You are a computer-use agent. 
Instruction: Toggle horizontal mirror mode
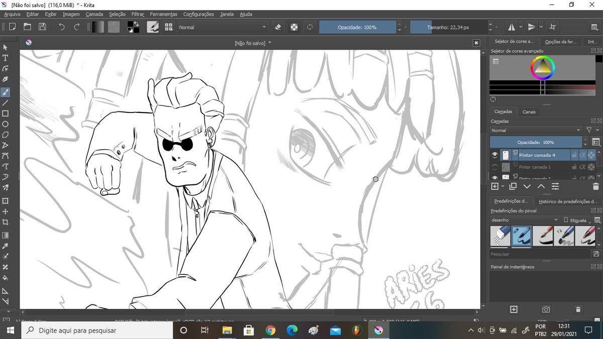coord(512,27)
